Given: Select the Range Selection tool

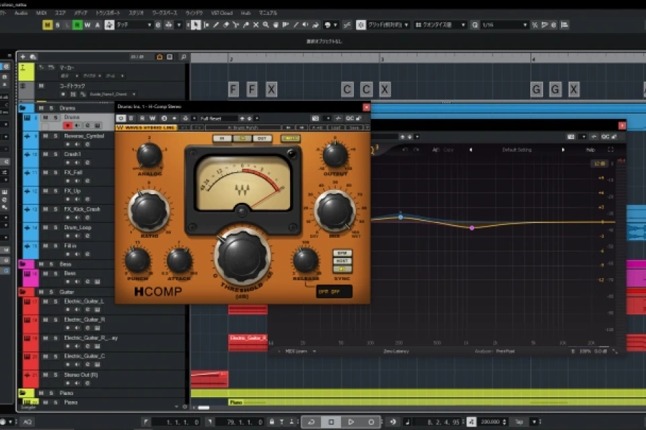Looking at the screenshot, I should 206,25.
